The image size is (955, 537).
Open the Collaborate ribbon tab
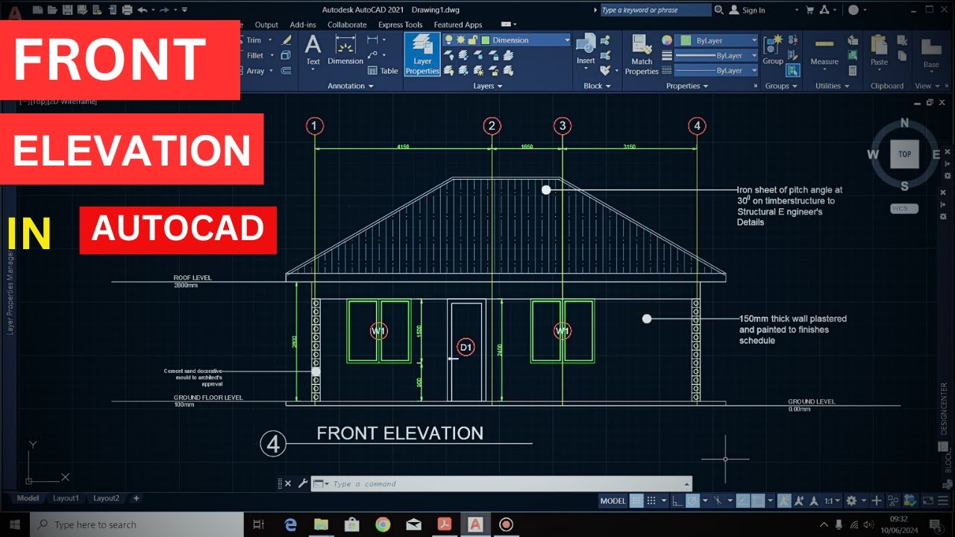tap(347, 25)
